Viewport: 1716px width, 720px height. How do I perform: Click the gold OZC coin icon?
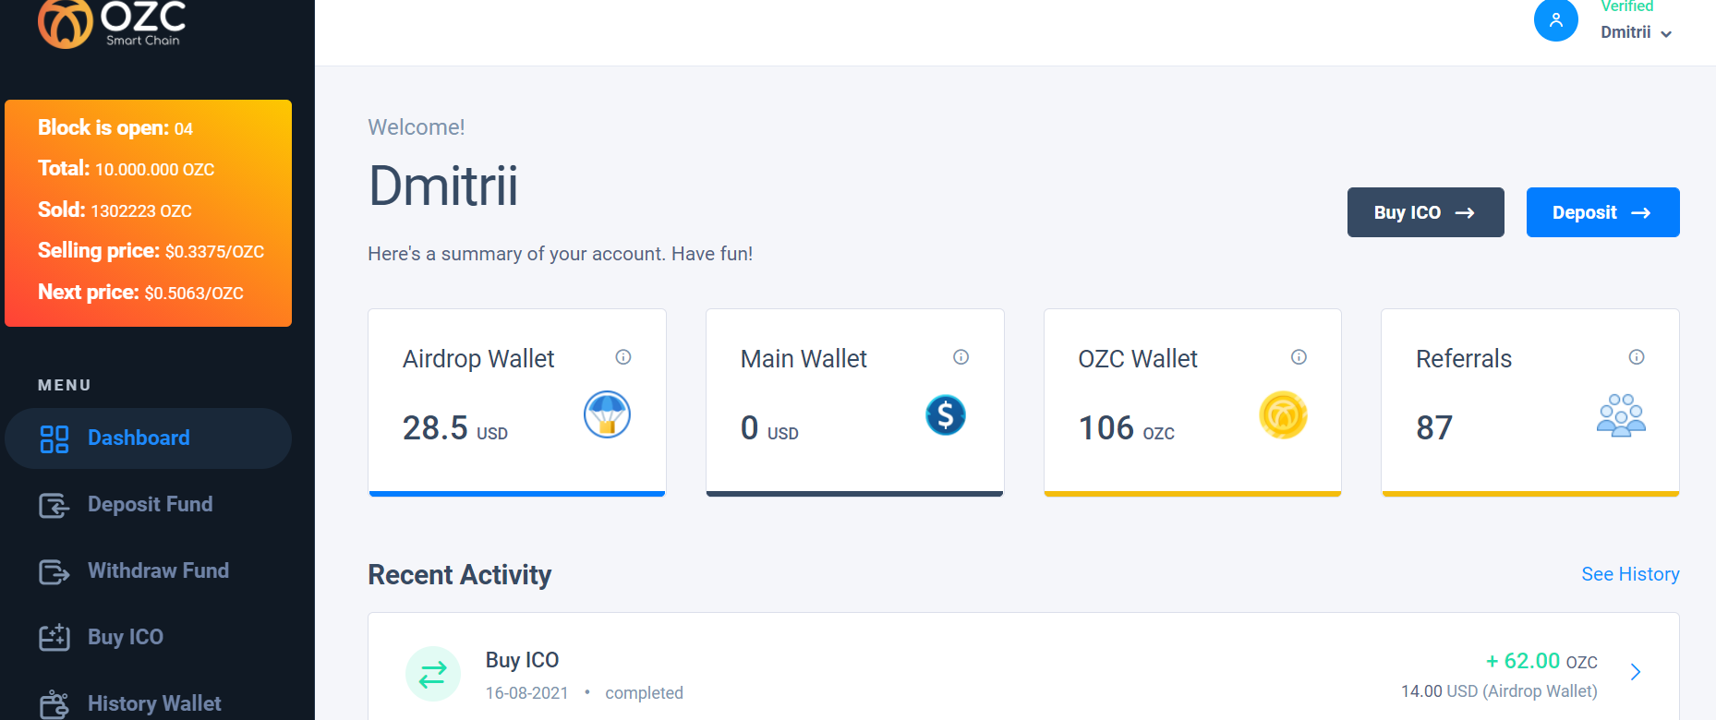pyautogui.click(x=1283, y=414)
